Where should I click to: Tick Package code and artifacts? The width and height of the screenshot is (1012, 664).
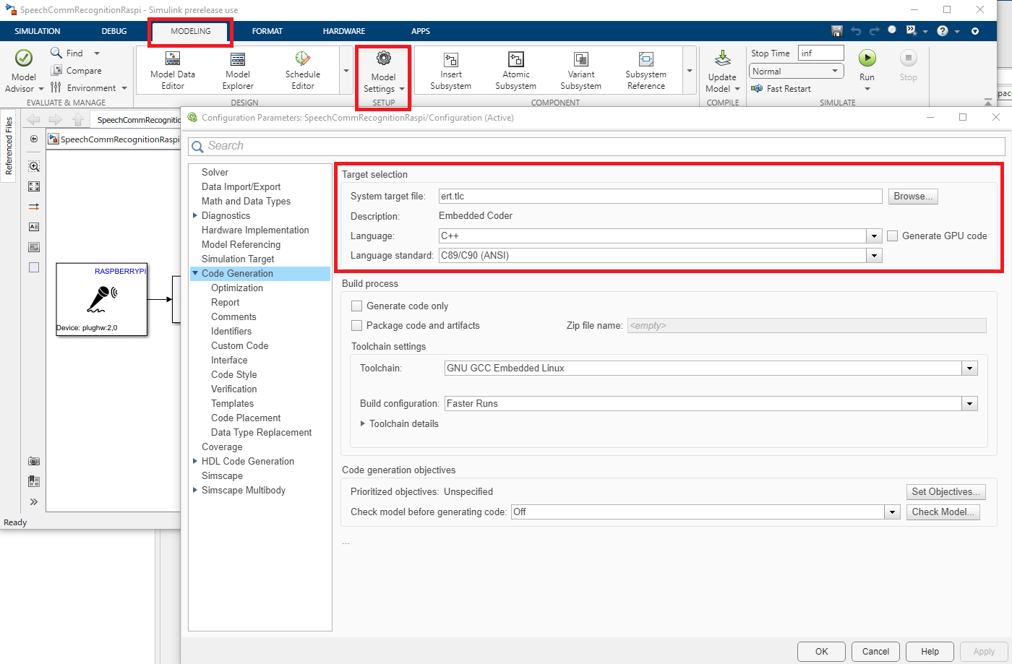[356, 326]
